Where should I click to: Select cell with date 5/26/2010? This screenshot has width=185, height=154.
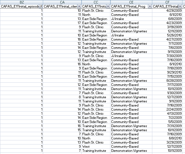[167, 35]
